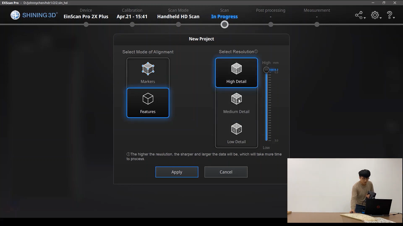
Task: Click the Calibration progress node dot
Action: (132, 24)
